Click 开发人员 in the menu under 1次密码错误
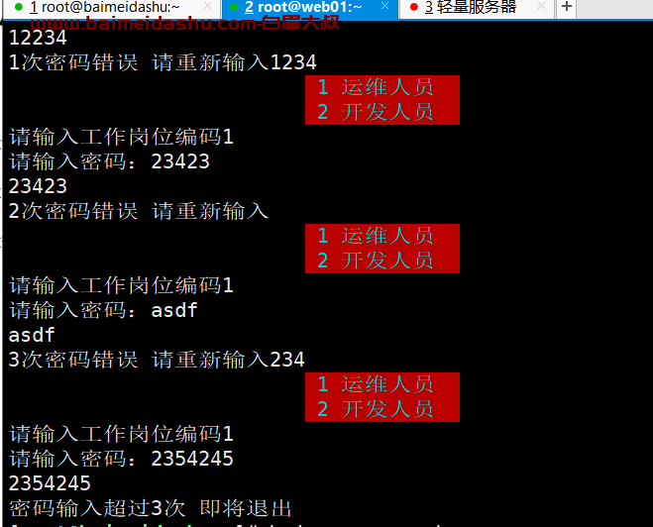 pyautogui.click(x=387, y=112)
